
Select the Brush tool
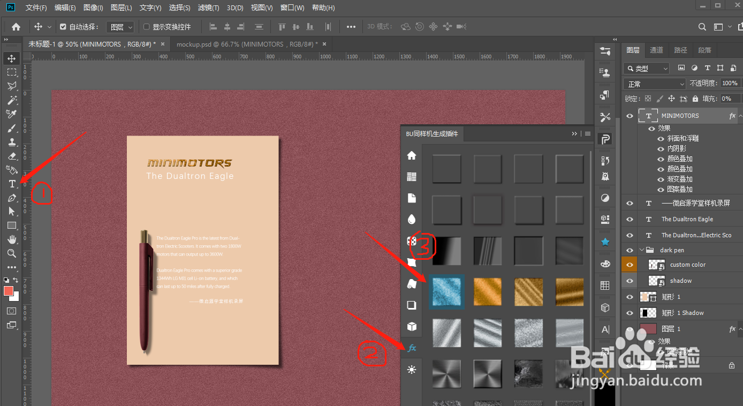point(12,128)
